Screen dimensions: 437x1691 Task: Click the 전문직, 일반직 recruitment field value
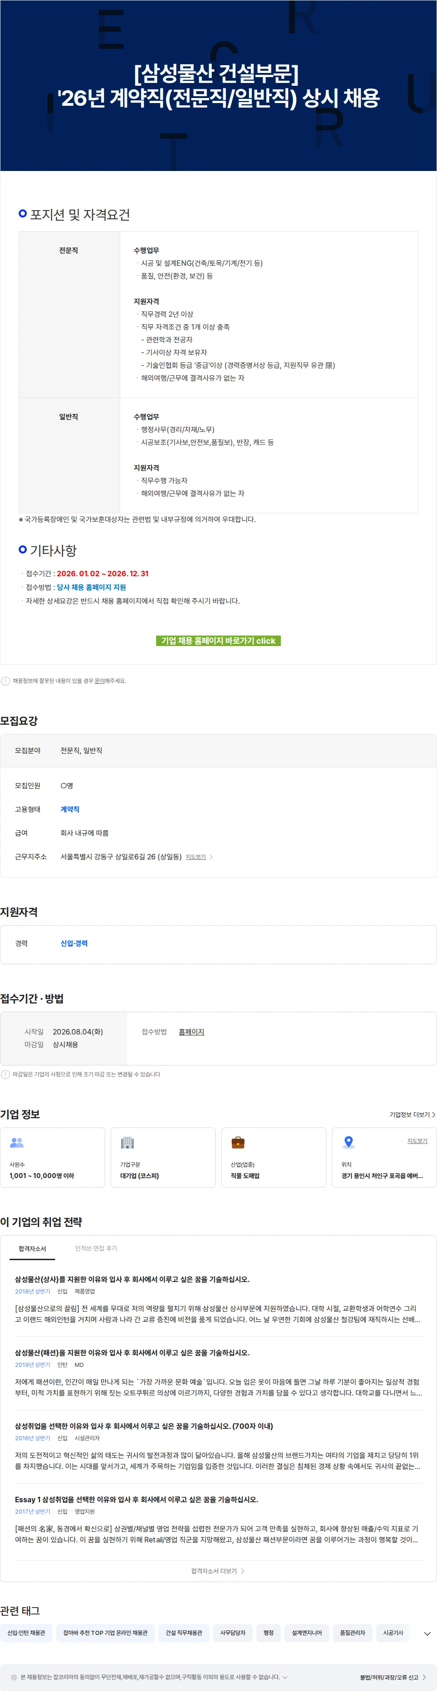coord(81,750)
